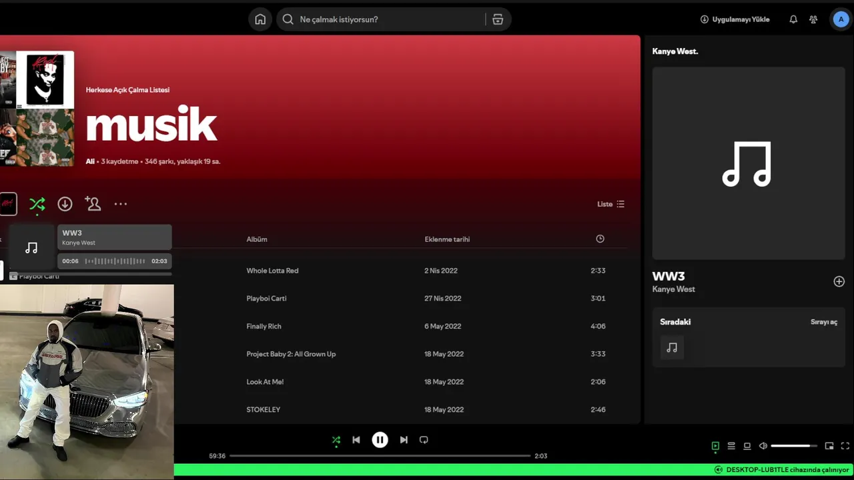Open the 'WW3' title in the right panel
The height and width of the screenshot is (480, 854).
point(669,276)
